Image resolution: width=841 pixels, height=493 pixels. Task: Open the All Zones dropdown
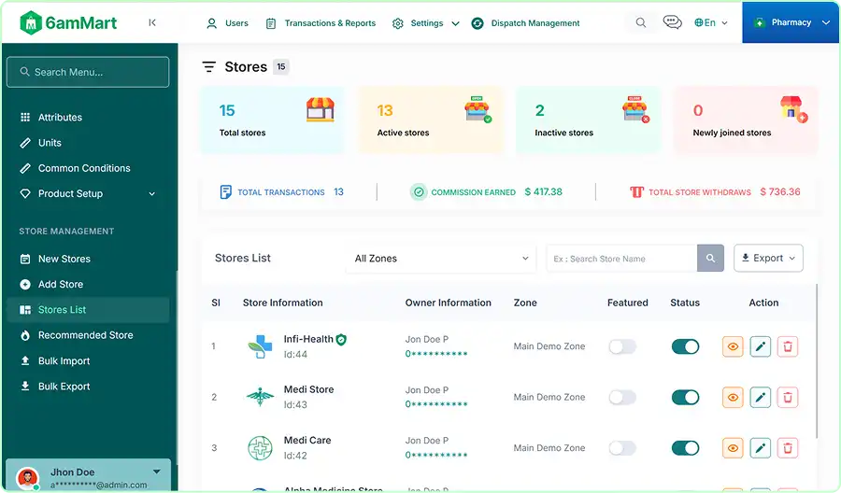[x=441, y=259]
